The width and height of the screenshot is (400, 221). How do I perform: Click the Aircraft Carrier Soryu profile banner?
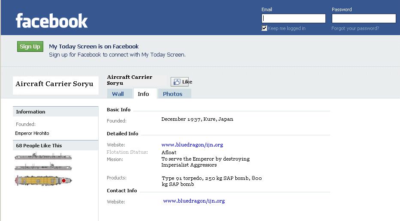(x=56, y=85)
